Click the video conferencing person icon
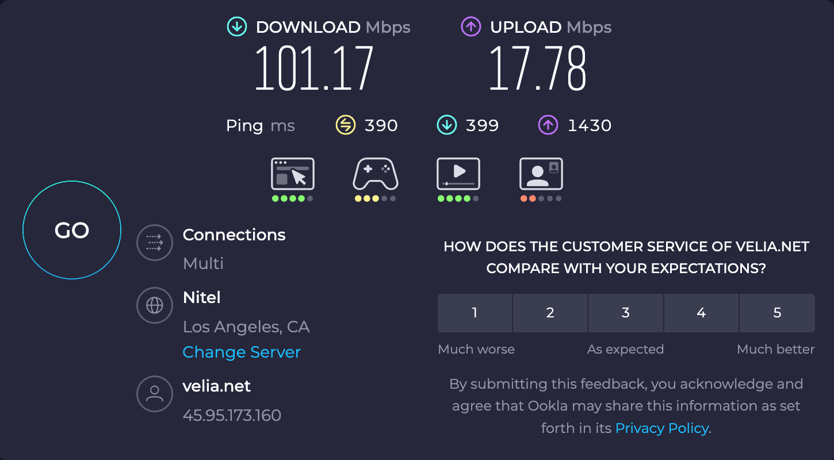 (x=541, y=174)
